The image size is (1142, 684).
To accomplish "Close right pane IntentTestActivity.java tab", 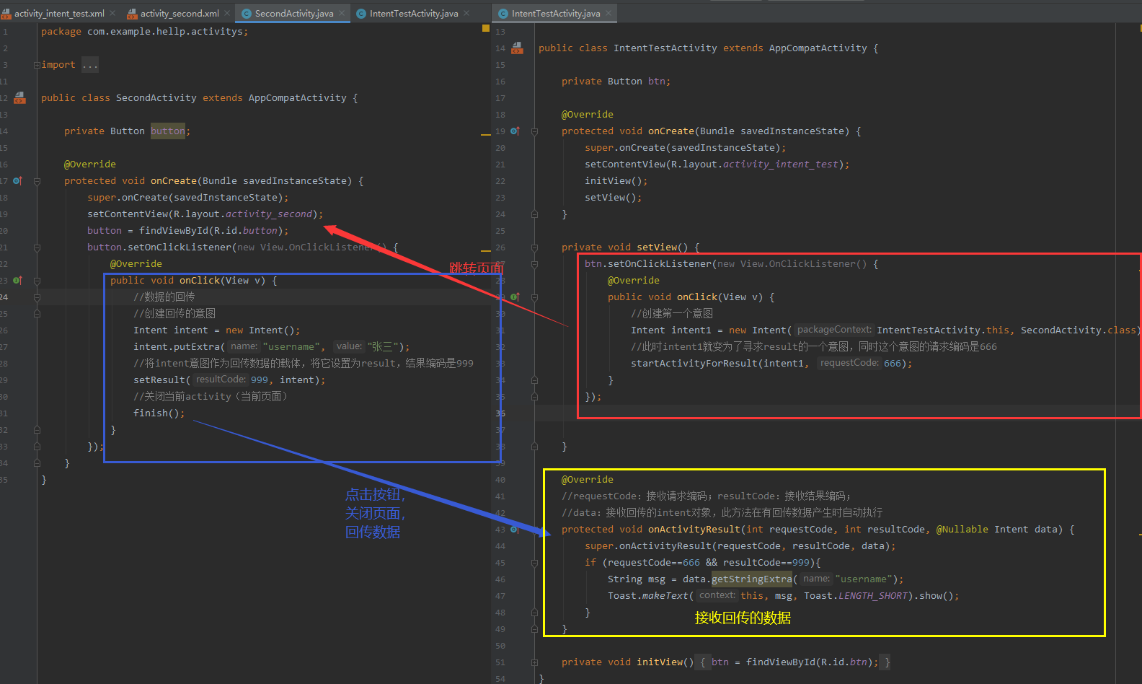I will coord(608,14).
